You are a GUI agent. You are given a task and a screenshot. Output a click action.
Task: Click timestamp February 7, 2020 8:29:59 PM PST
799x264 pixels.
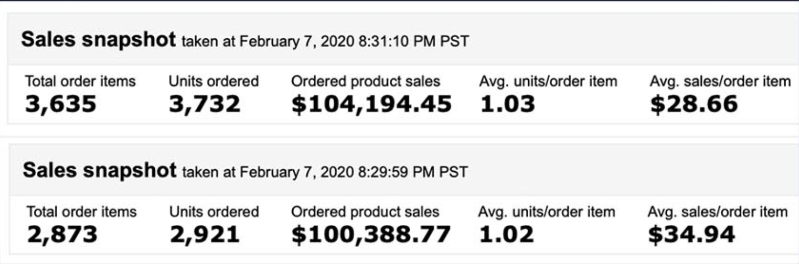pos(325,172)
